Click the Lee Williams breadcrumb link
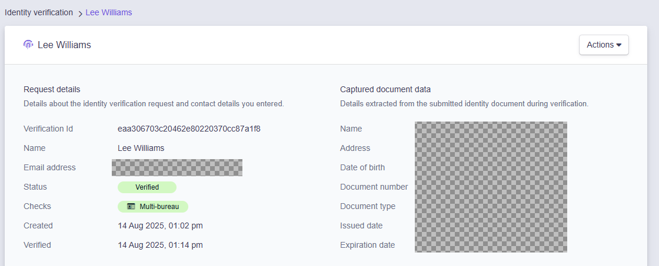Screen dimensions: 659x266 coord(109,12)
